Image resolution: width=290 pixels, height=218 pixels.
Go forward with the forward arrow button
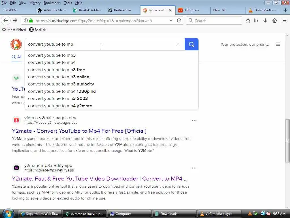pos(15,20)
